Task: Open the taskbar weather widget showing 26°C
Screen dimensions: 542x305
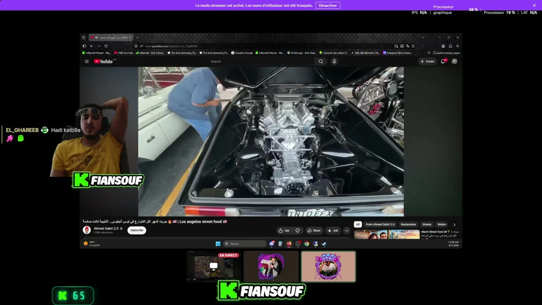Action: tap(91, 244)
